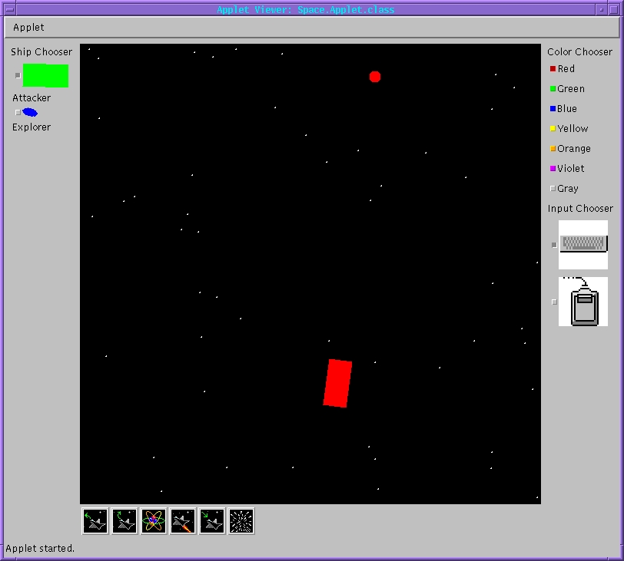The height and width of the screenshot is (561, 624).
Task: Select the Gray color option
Action: click(564, 188)
